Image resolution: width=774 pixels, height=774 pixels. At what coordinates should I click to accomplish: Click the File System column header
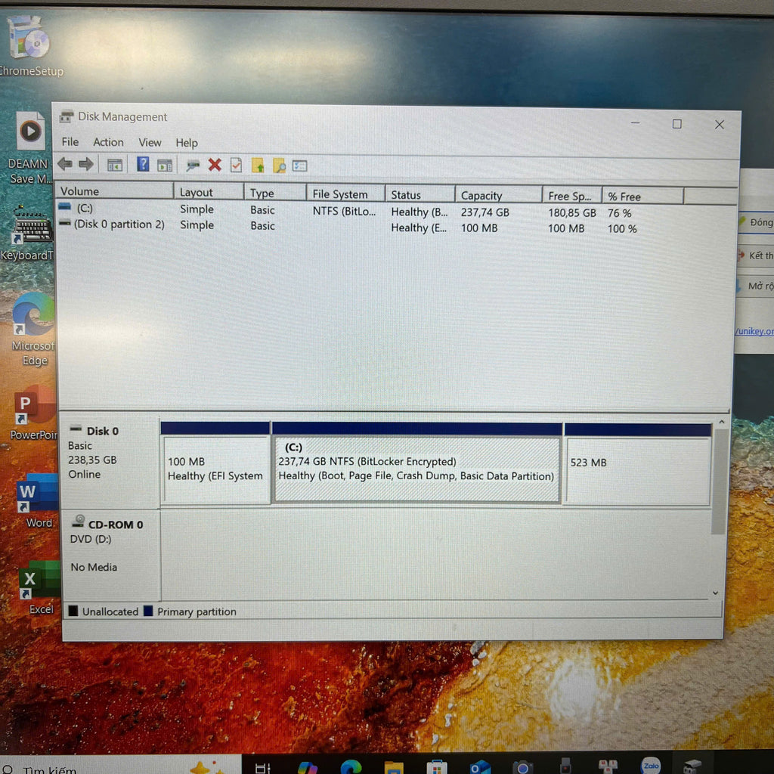[x=340, y=194]
